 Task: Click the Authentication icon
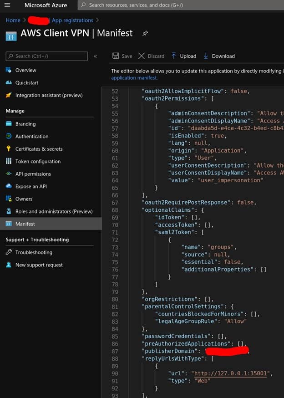point(9,136)
